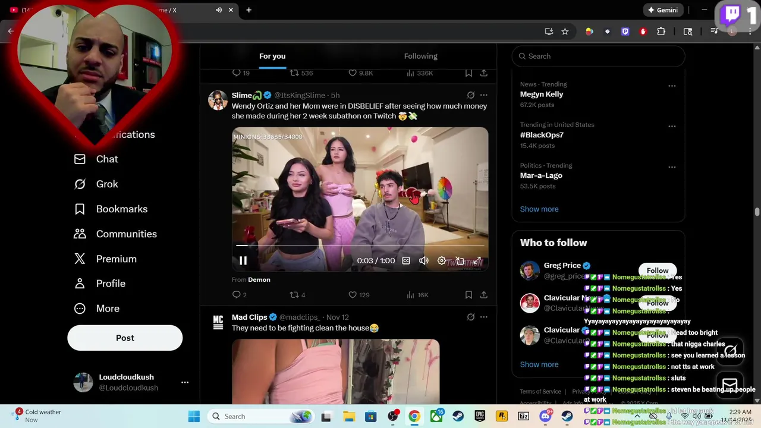Open the Demon link under video
This screenshot has width=761, height=428.
[259, 279]
